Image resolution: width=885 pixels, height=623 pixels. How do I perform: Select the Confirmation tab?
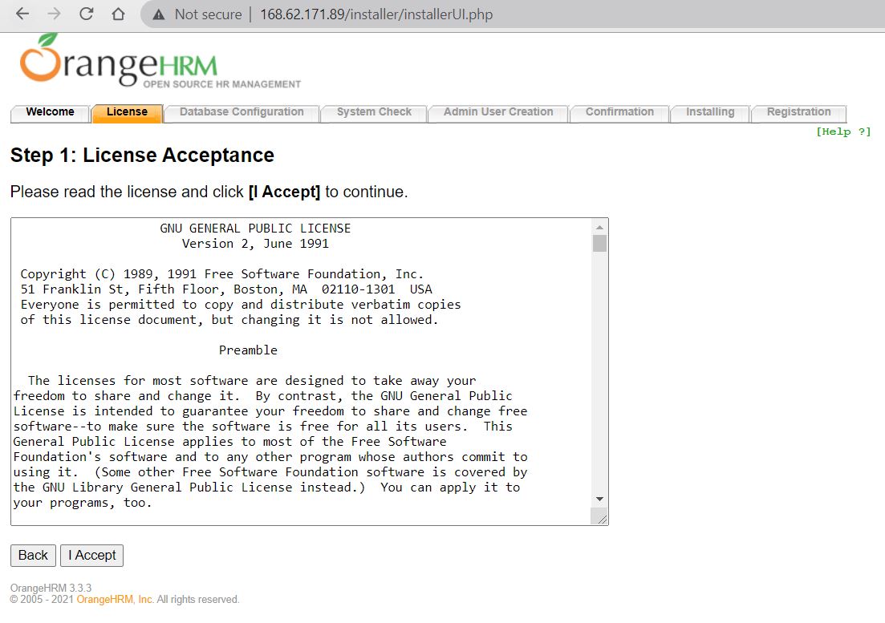click(619, 112)
